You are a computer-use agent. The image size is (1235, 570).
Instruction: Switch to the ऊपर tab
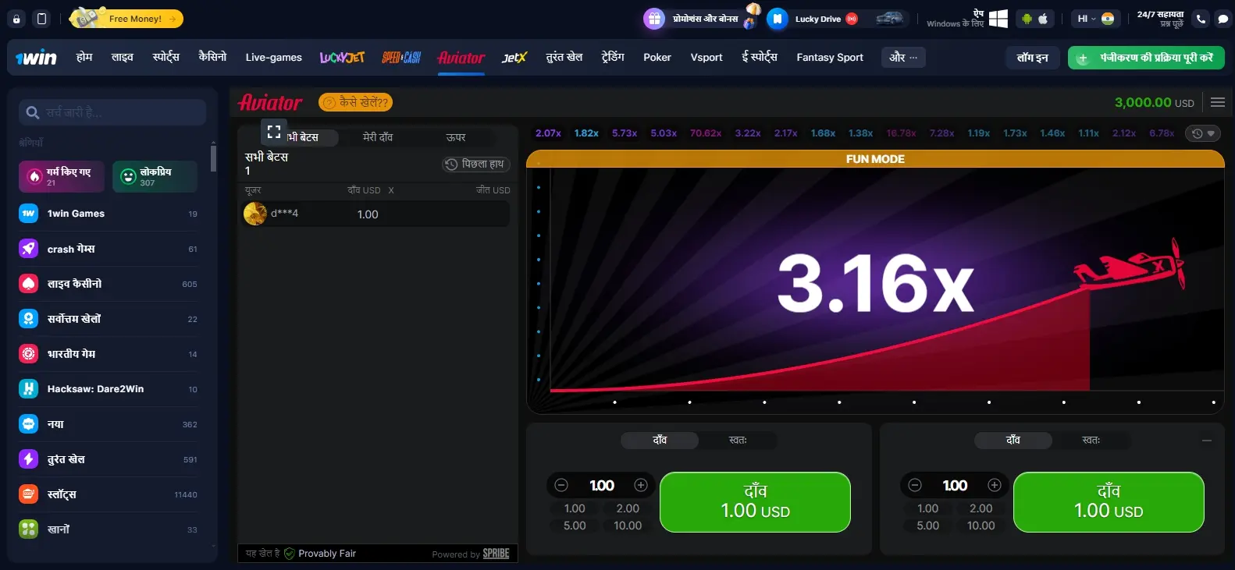pos(456,137)
